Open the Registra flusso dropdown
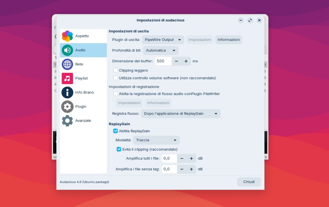The width and height of the screenshot is (329, 207). (181, 113)
